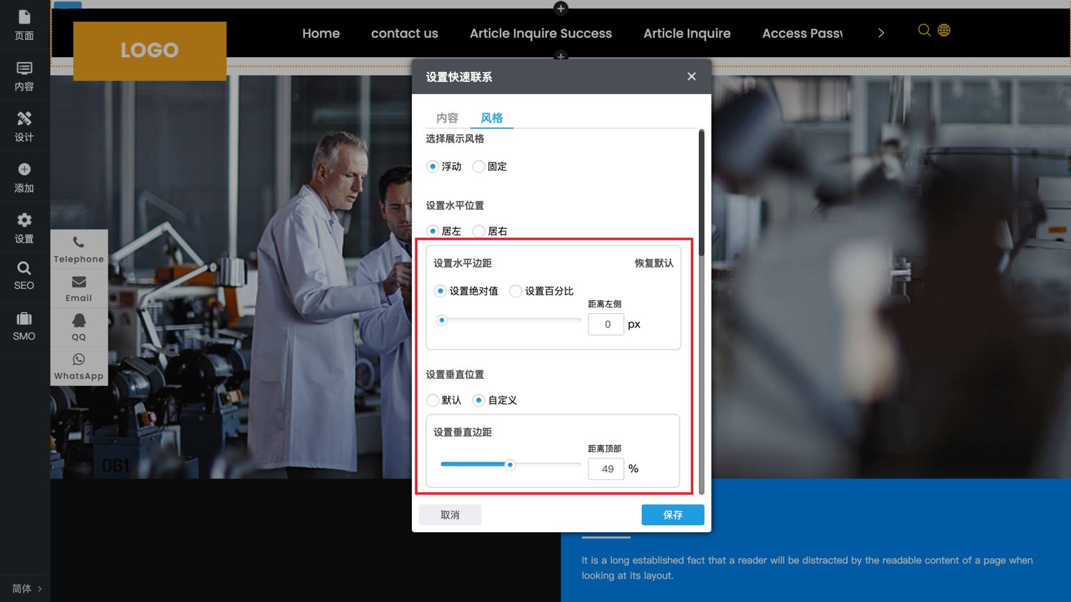Click the language globe icon
The height and width of the screenshot is (602, 1071).
coord(944,31)
